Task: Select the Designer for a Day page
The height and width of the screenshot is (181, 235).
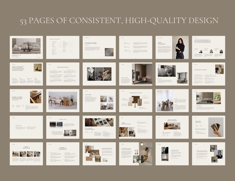Action: tap(208, 127)
